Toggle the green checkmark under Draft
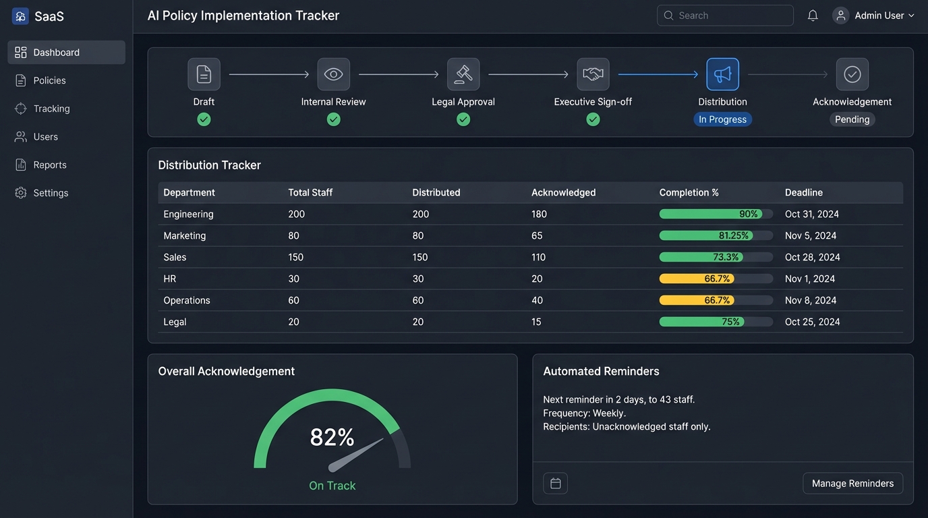 coord(204,119)
